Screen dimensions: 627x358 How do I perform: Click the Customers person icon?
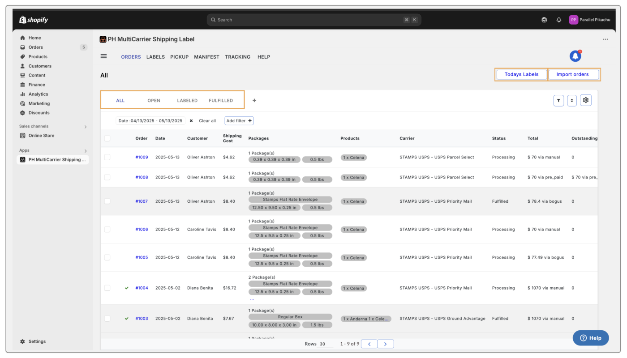23,66
